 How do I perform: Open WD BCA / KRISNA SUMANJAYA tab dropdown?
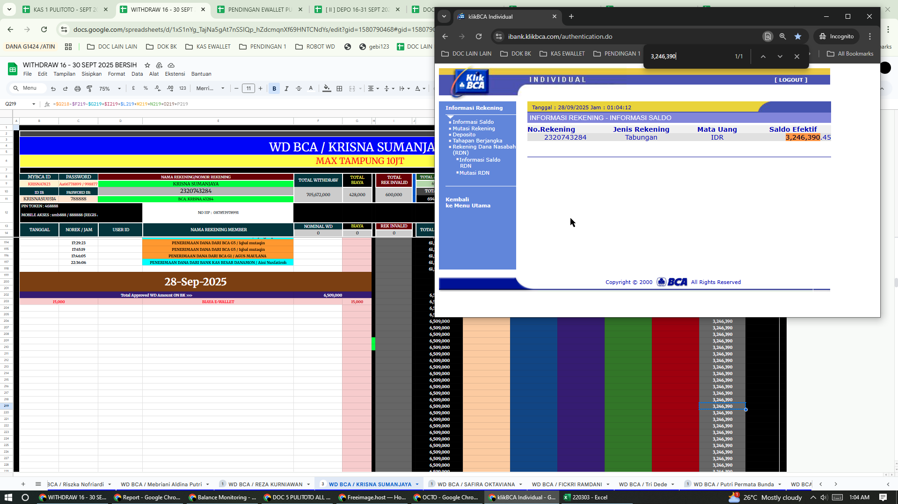(417, 484)
